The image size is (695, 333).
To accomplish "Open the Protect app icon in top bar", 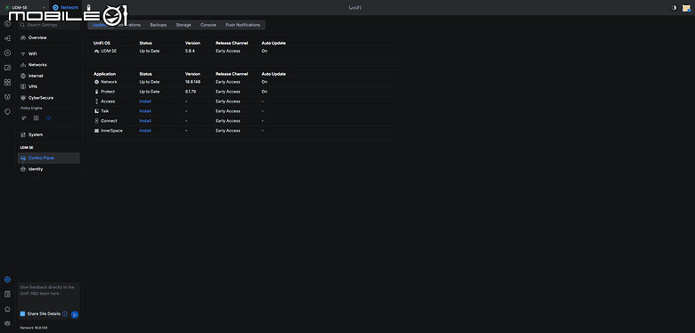I will 88,7.
